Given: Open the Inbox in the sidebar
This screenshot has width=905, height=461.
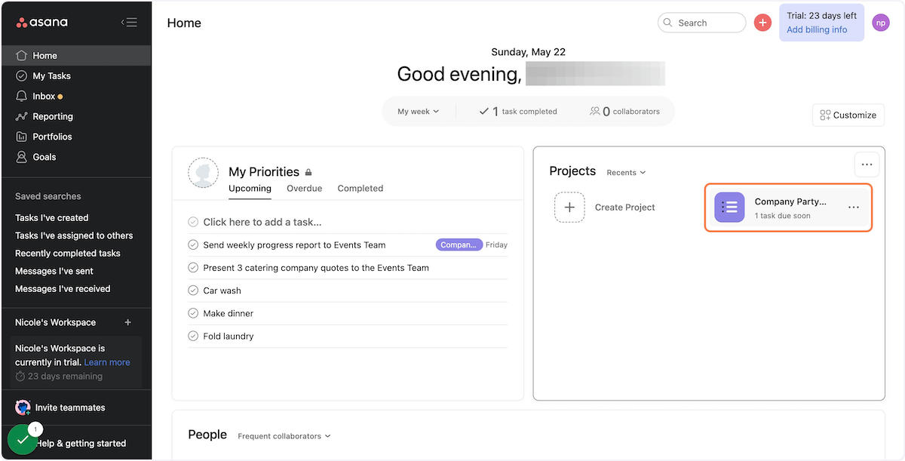Looking at the screenshot, I should tap(75, 96).
